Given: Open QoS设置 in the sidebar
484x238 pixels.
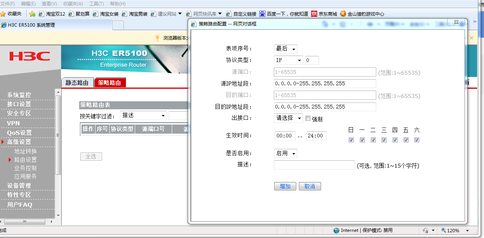Looking at the screenshot, I should [x=19, y=133].
